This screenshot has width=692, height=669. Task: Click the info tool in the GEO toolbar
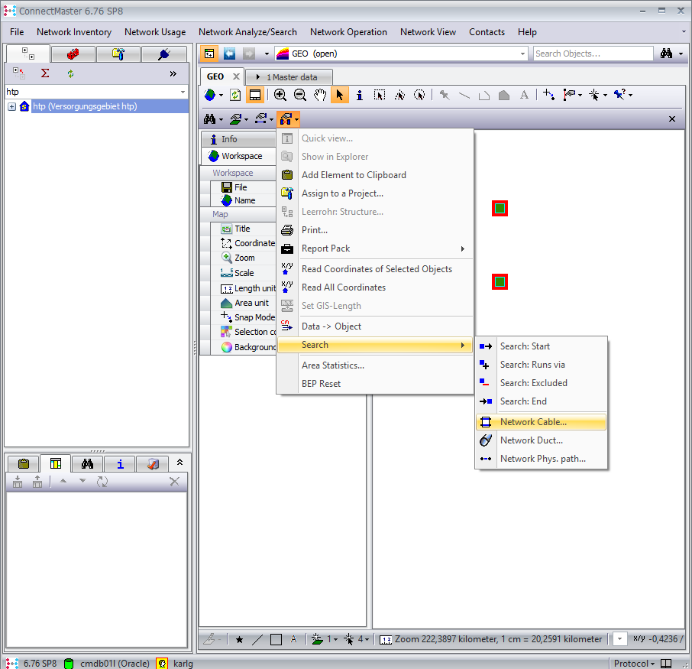pos(360,95)
